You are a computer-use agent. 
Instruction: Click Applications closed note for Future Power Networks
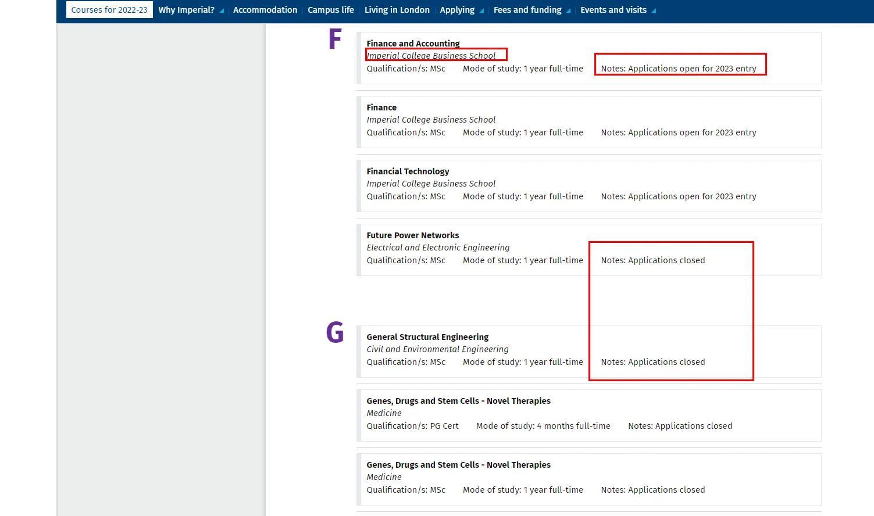(653, 260)
